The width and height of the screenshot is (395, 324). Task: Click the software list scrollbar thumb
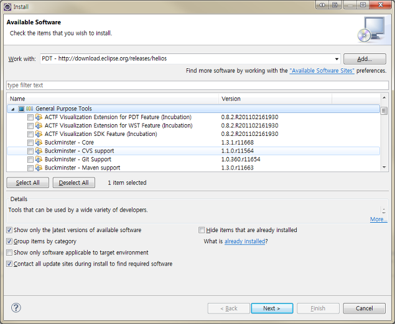click(384, 110)
